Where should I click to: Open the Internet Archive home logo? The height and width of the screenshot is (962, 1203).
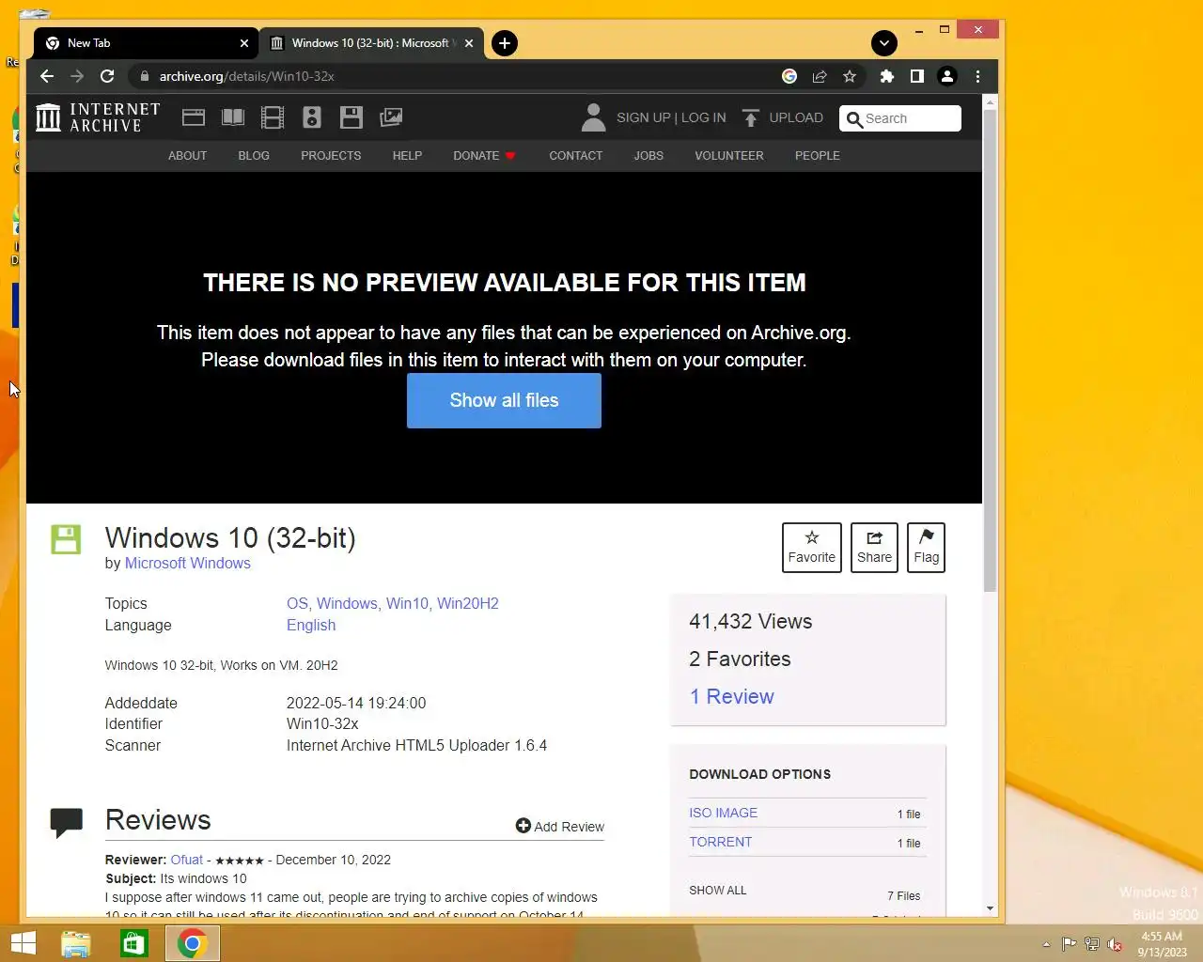pyautogui.click(x=98, y=117)
